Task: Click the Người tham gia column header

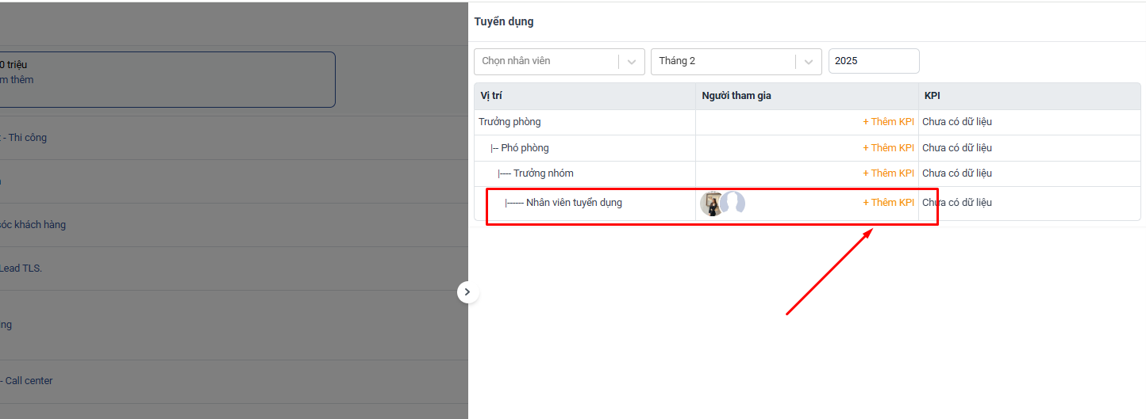Action: pos(736,96)
